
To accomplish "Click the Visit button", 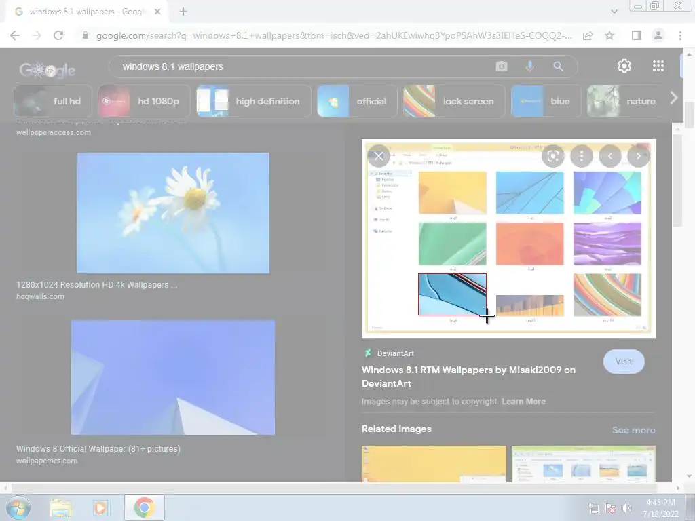I will click(624, 362).
